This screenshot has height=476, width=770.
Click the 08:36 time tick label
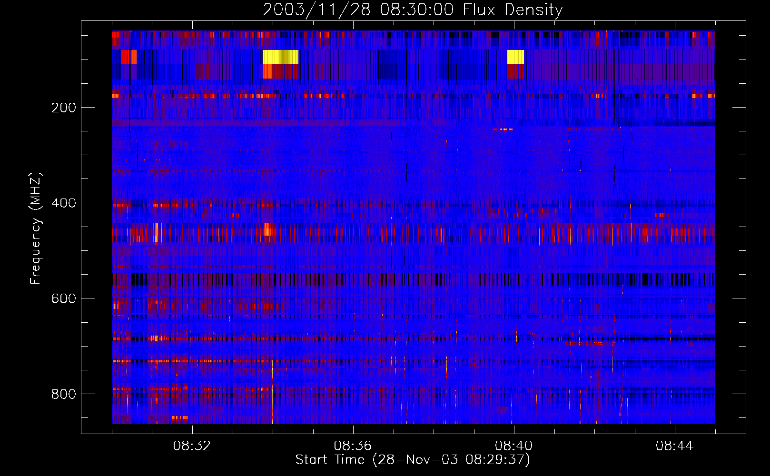tap(353, 446)
